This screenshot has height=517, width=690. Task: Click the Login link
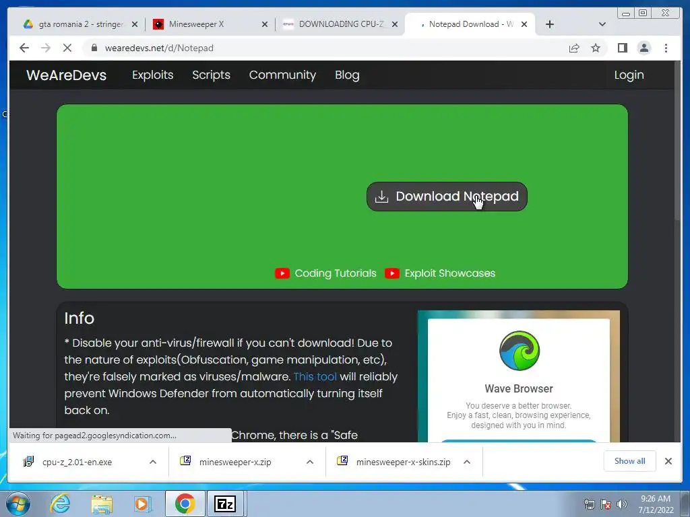(x=629, y=75)
